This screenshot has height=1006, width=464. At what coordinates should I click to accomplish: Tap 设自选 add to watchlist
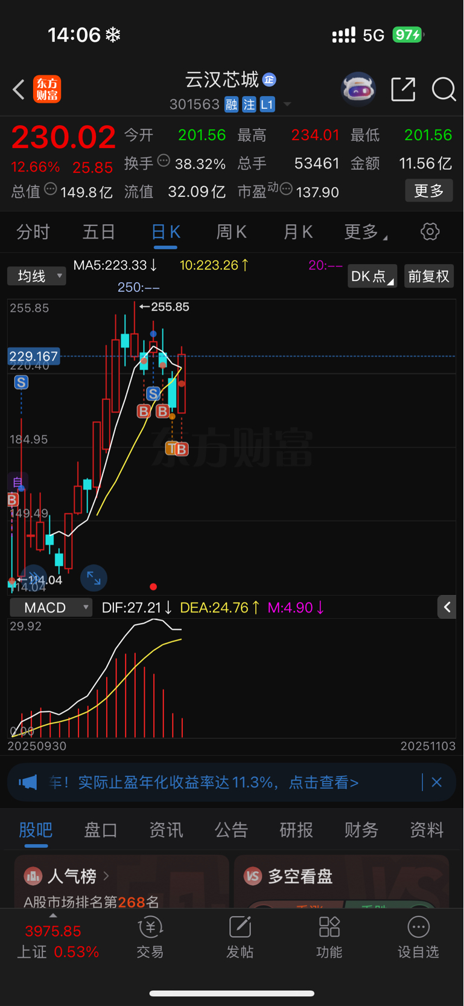pos(418,938)
